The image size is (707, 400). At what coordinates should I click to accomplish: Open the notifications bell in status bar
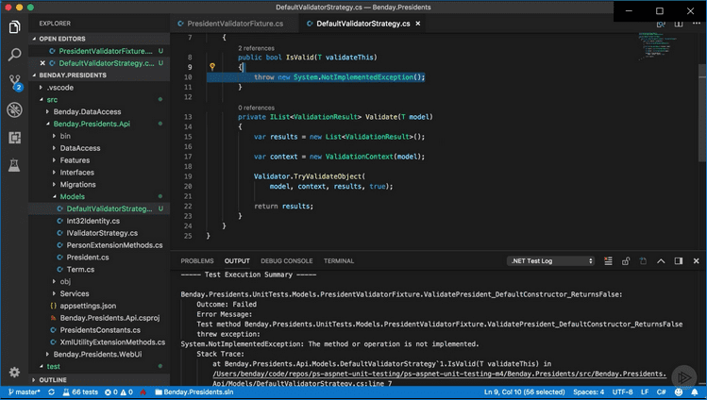pyautogui.click(x=695, y=392)
